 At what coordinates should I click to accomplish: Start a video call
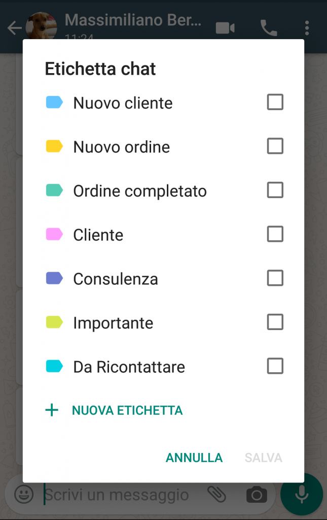coord(225,28)
